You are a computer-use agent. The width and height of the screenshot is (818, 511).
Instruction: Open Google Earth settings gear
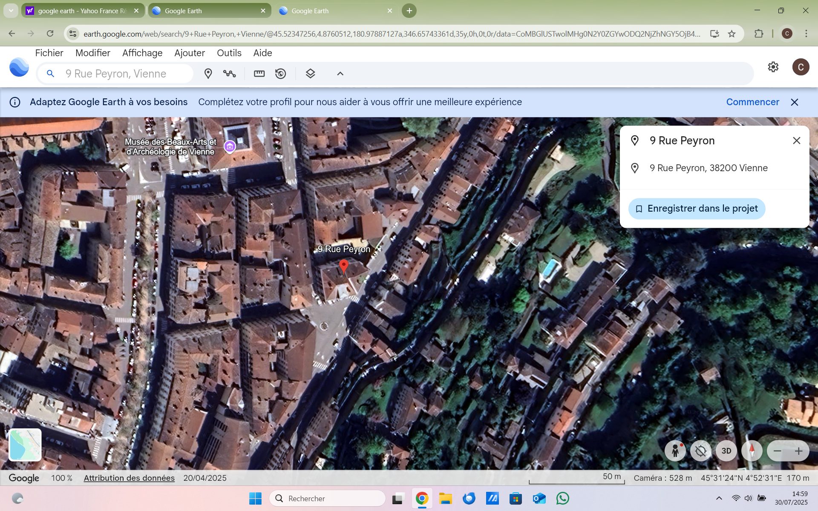click(773, 67)
